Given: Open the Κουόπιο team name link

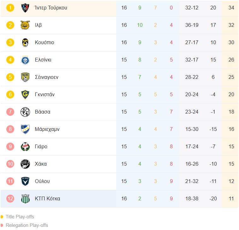Looking at the screenshot, I should click(x=45, y=43).
